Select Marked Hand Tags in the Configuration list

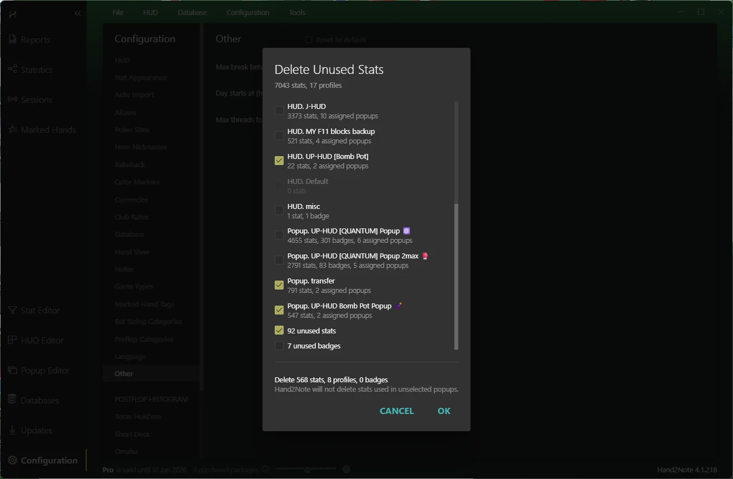pyautogui.click(x=145, y=305)
